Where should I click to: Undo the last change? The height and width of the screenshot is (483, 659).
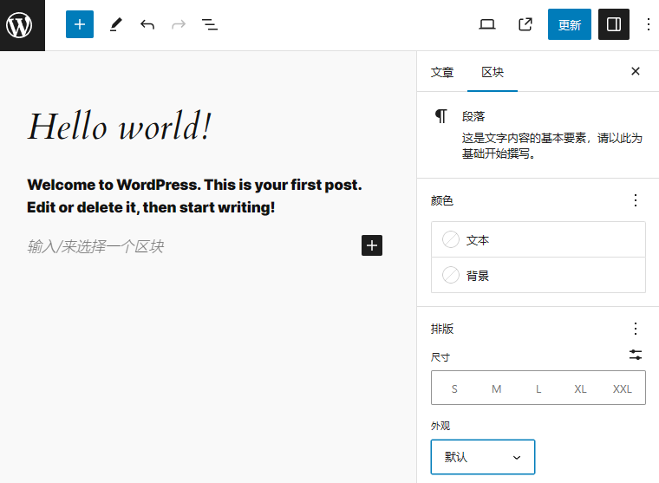(147, 24)
